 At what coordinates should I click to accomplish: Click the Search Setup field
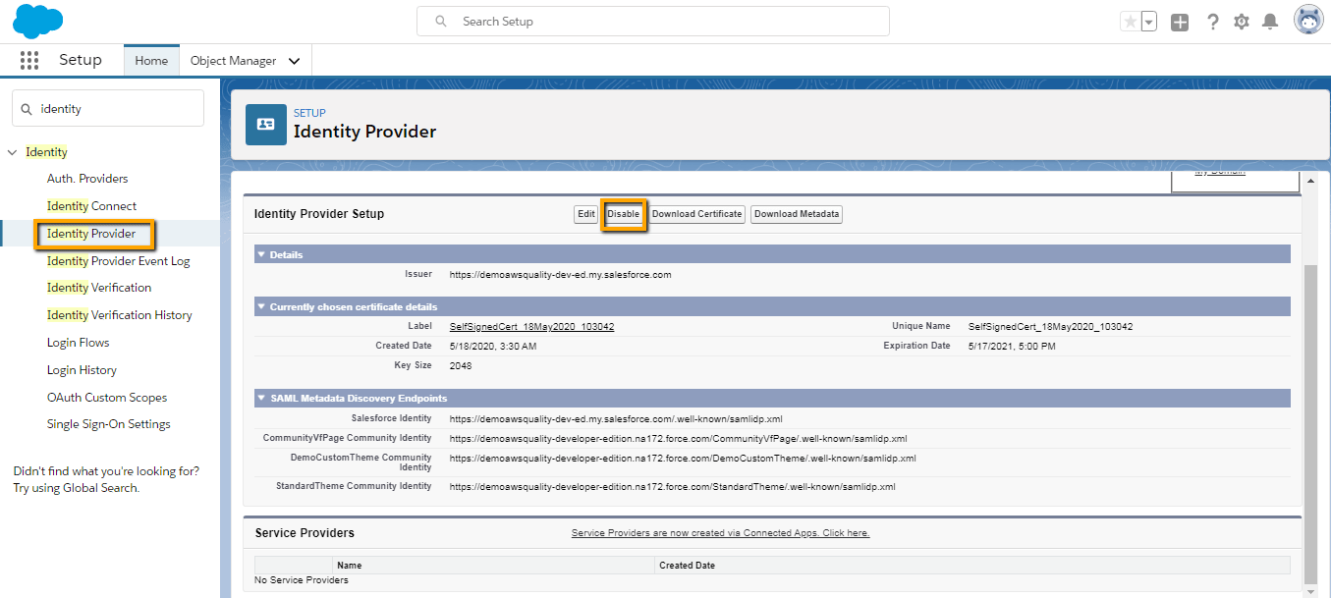point(653,21)
